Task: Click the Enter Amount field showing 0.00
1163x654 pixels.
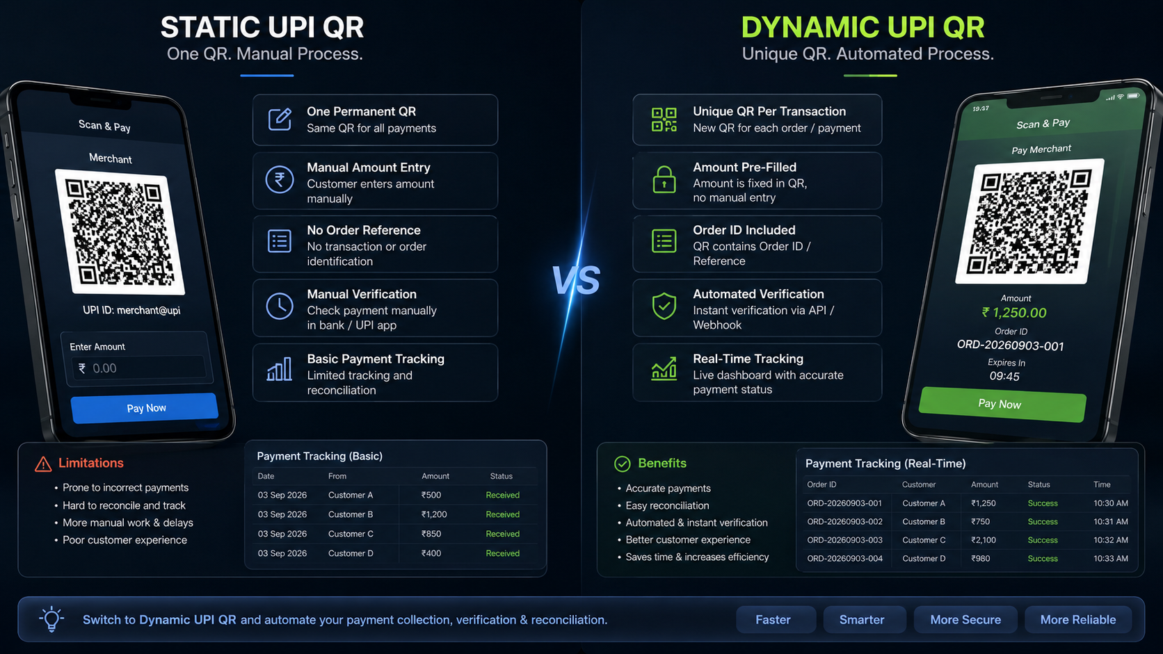Action: tap(139, 368)
